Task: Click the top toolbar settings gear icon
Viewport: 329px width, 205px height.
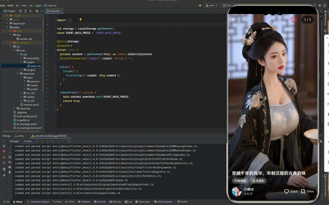Action: [320, 5]
